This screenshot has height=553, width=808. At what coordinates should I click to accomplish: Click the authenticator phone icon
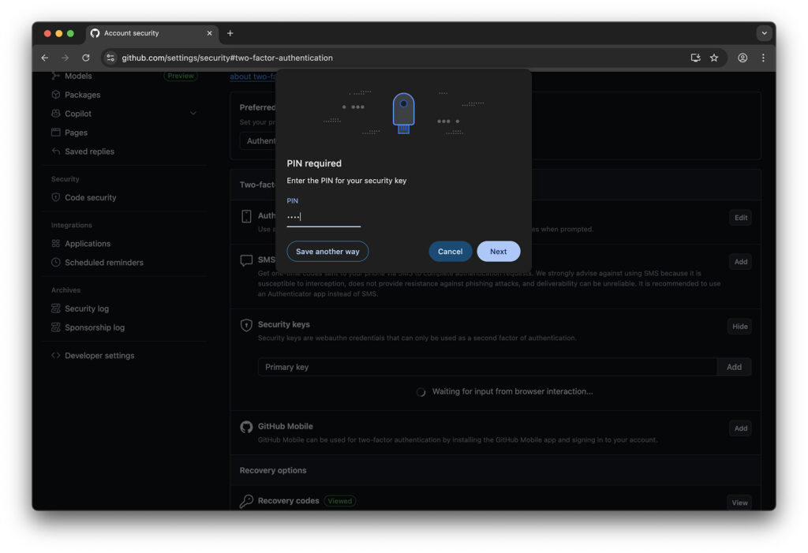pyautogui.click(x=246, y=216)
